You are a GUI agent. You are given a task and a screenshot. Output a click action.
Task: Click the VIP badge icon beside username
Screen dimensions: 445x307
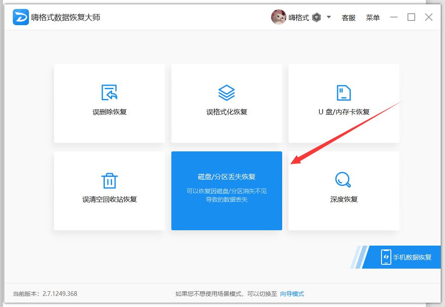pos(316,17)
